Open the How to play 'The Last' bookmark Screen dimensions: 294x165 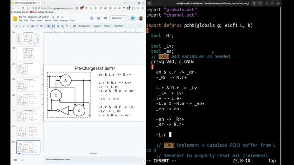coord(43,12)
